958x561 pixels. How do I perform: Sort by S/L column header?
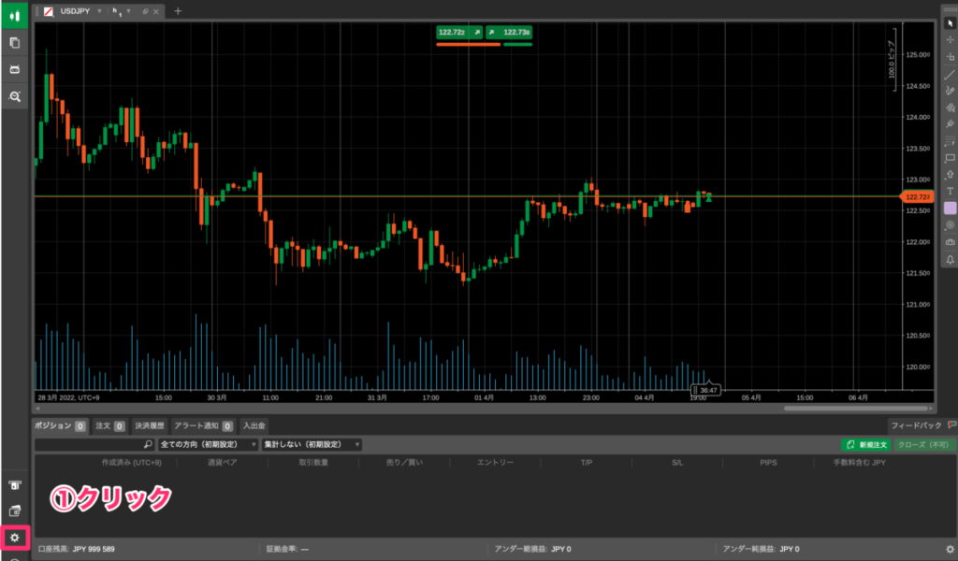coord(677,463)
